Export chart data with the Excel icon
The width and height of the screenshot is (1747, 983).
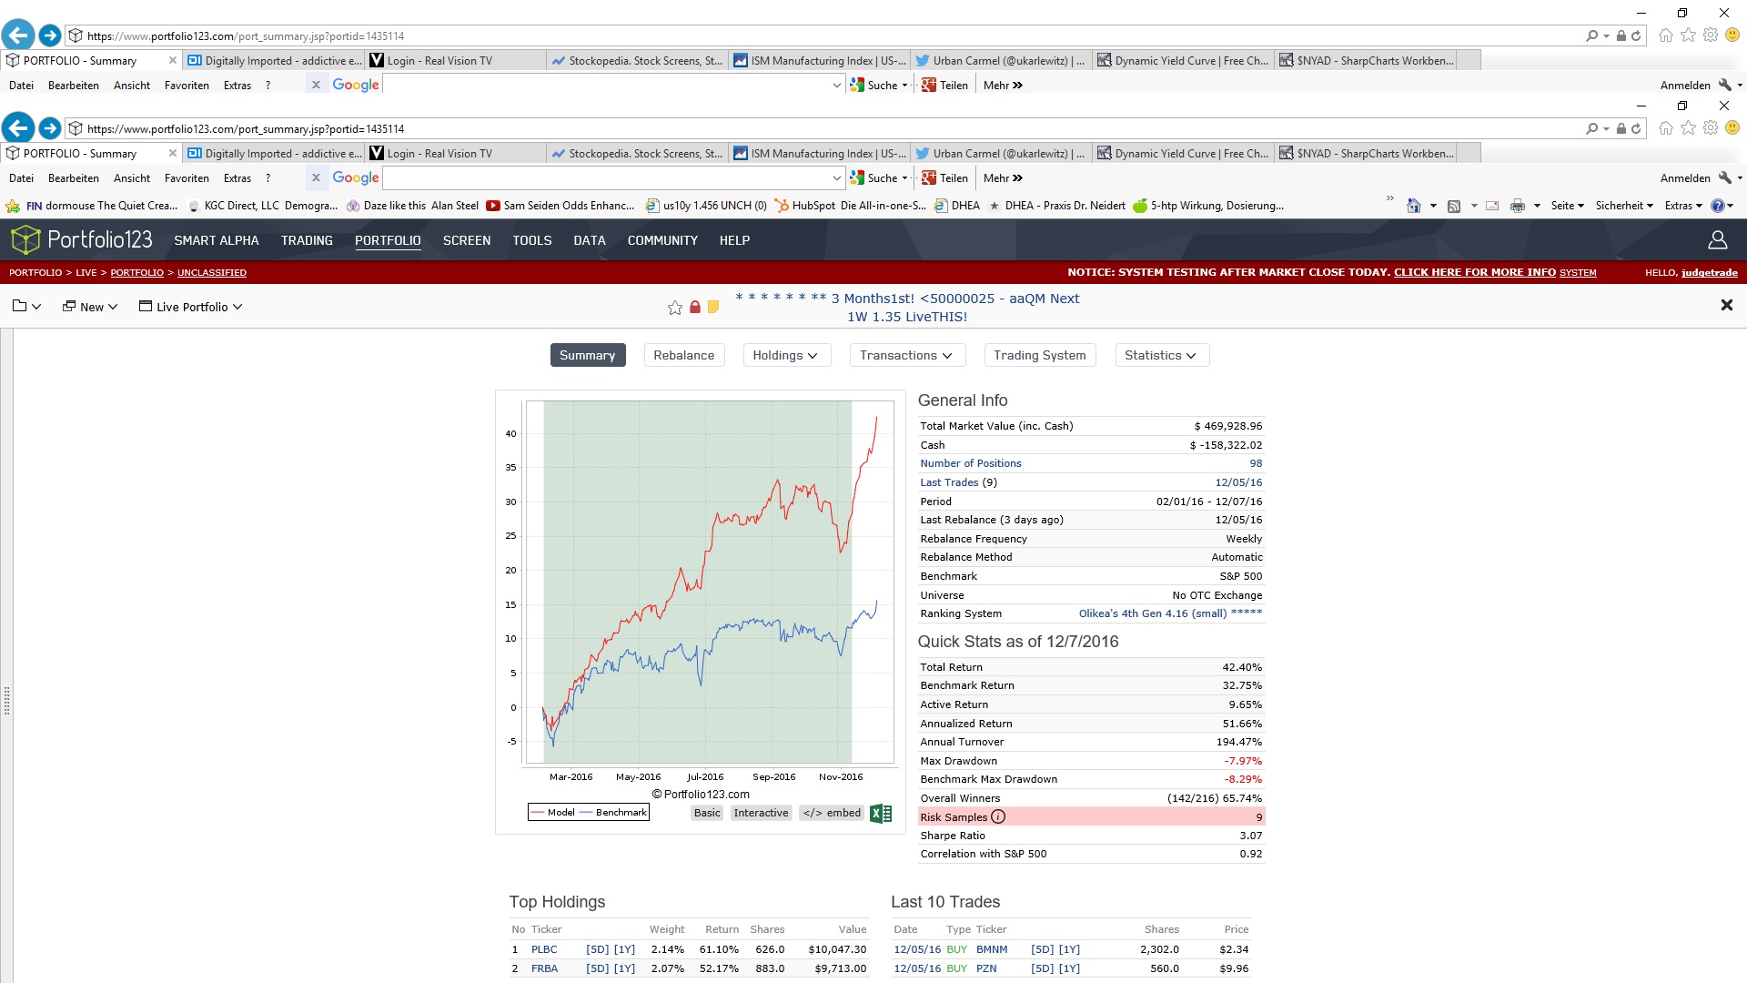click(x=881, y=814)
